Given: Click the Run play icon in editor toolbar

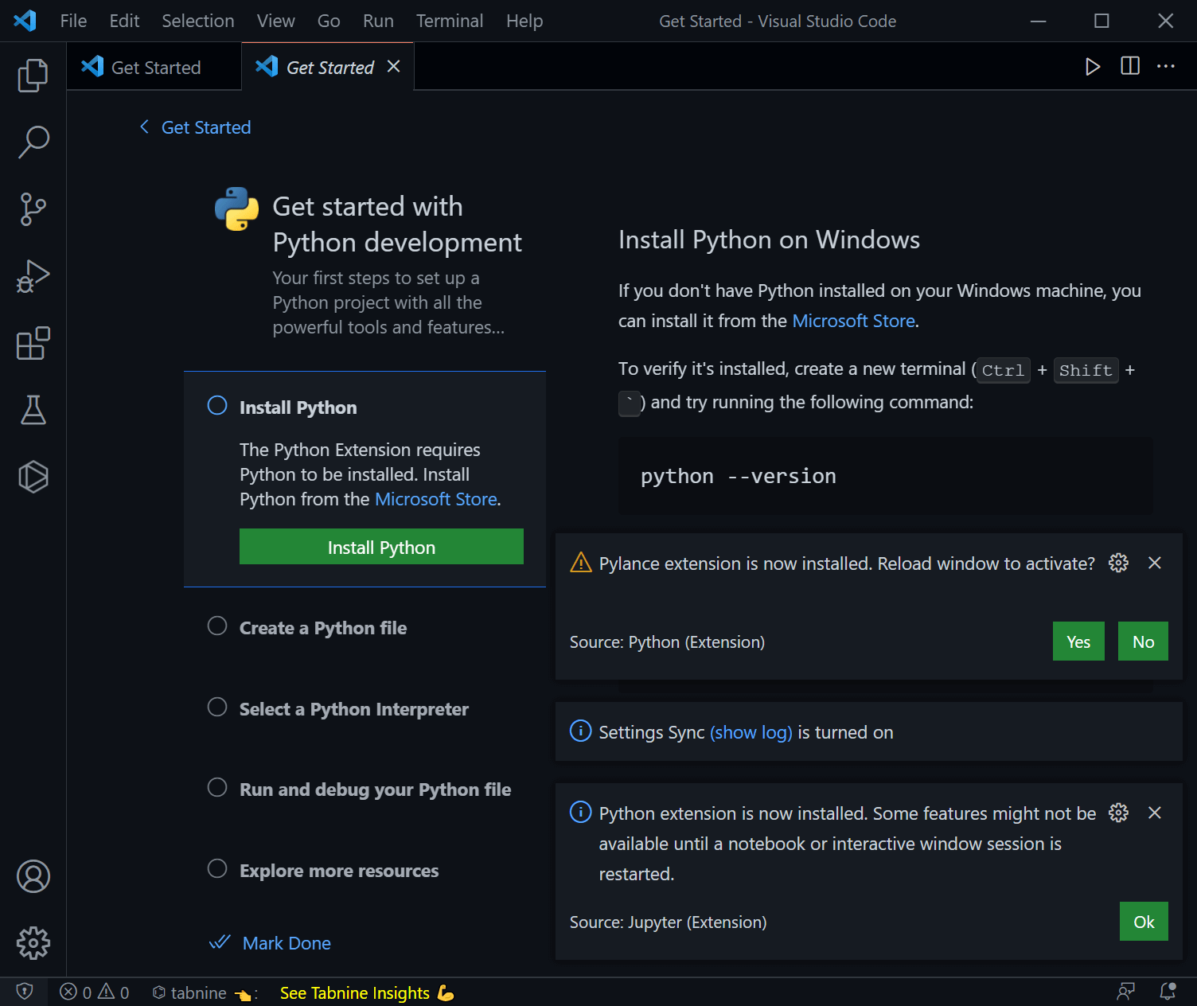Looking at the screenshot, I should pyautogui.click(x=1093, y=67).
